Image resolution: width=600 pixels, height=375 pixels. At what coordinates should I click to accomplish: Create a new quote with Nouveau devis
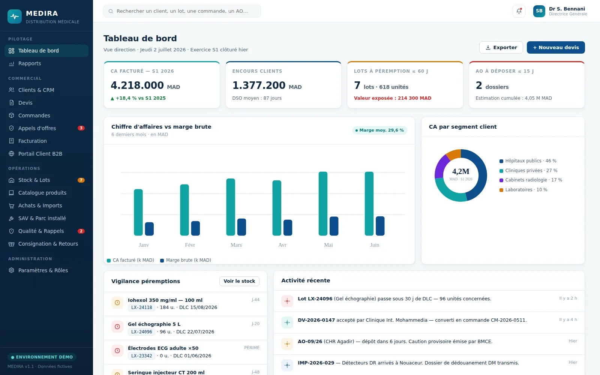(x=556, y=48)
